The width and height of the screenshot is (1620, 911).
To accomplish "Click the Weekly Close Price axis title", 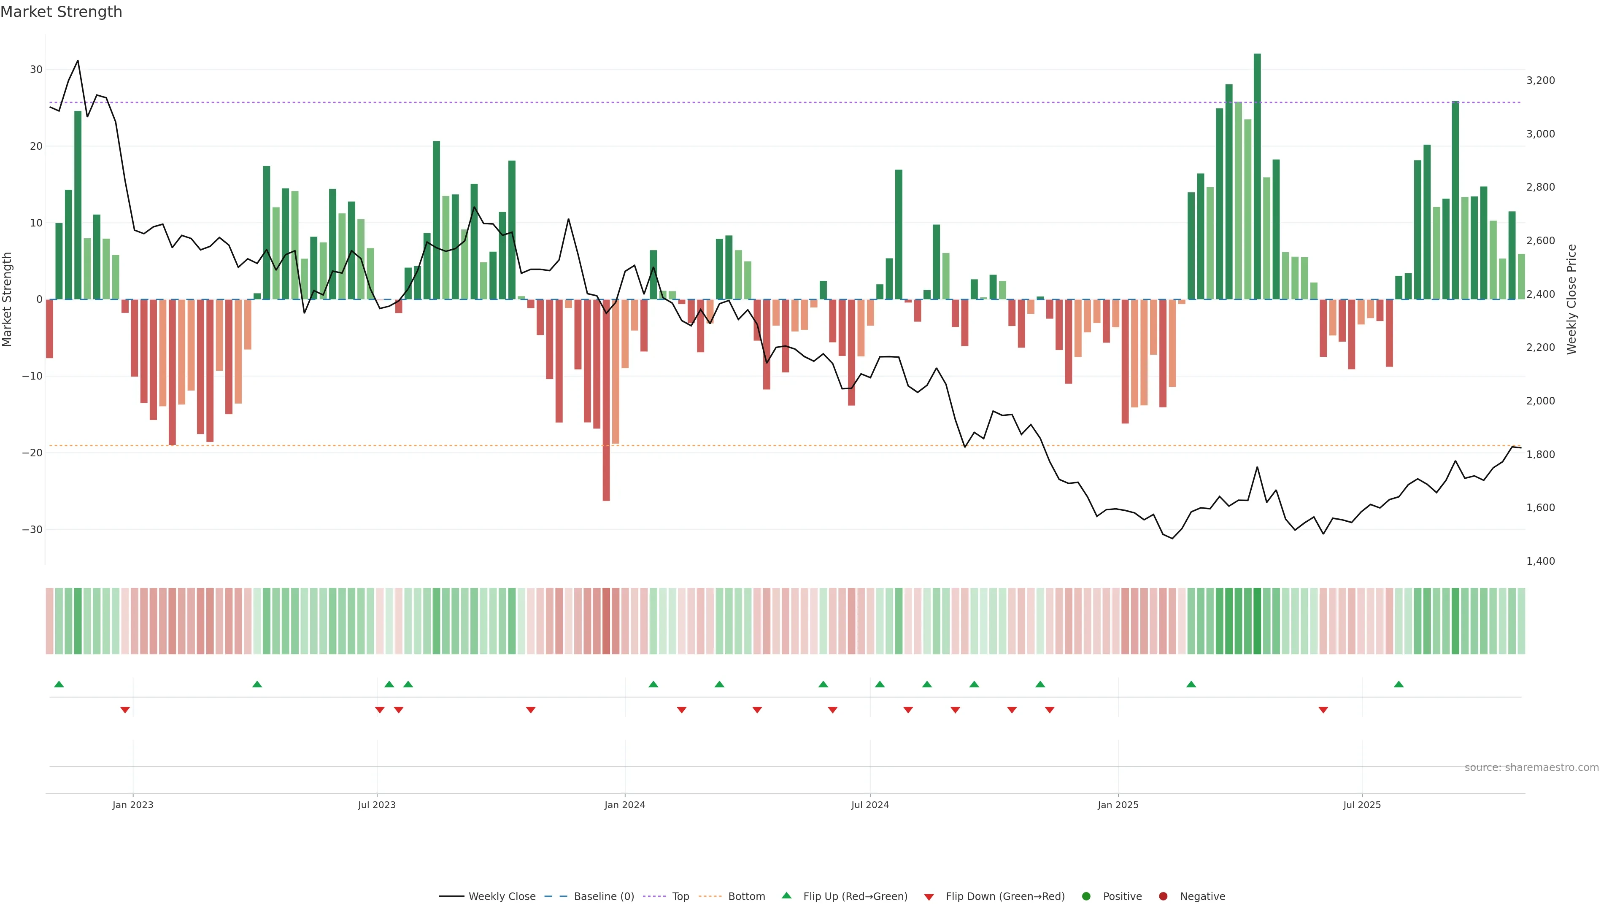I will tap(1571, 299).
